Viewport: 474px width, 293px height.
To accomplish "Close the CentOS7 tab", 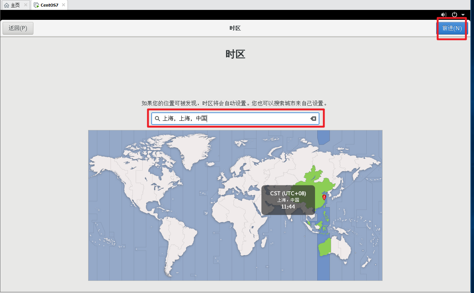I will pyautogui.click(x=63, y=5).
